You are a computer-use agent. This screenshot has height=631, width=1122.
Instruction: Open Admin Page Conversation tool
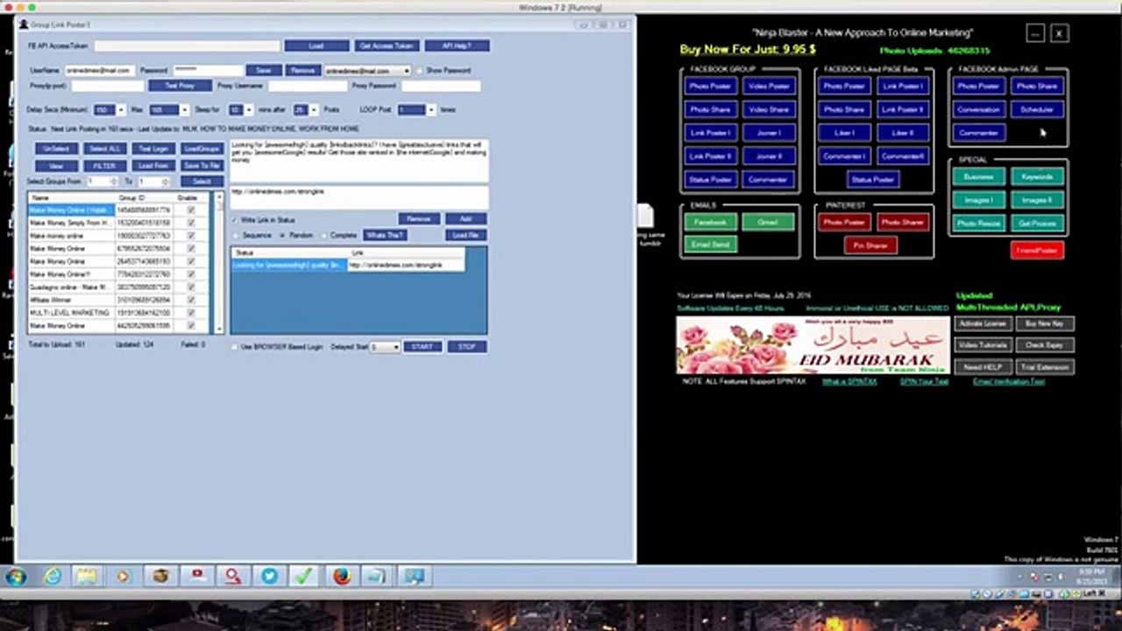click(x=978, y=110)
